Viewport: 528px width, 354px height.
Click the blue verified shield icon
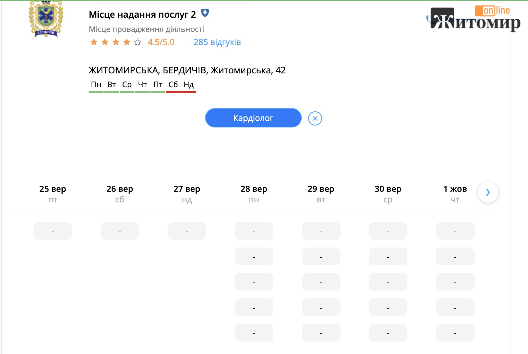pyautogui.click(x=205, y=13)
